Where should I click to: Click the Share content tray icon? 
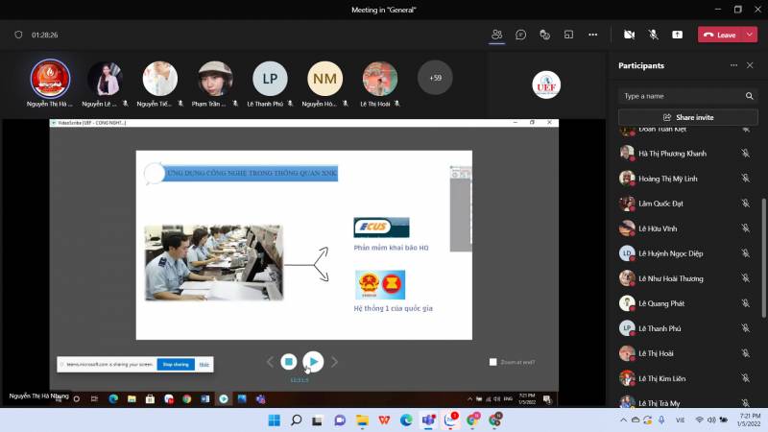tap(677, 35)
